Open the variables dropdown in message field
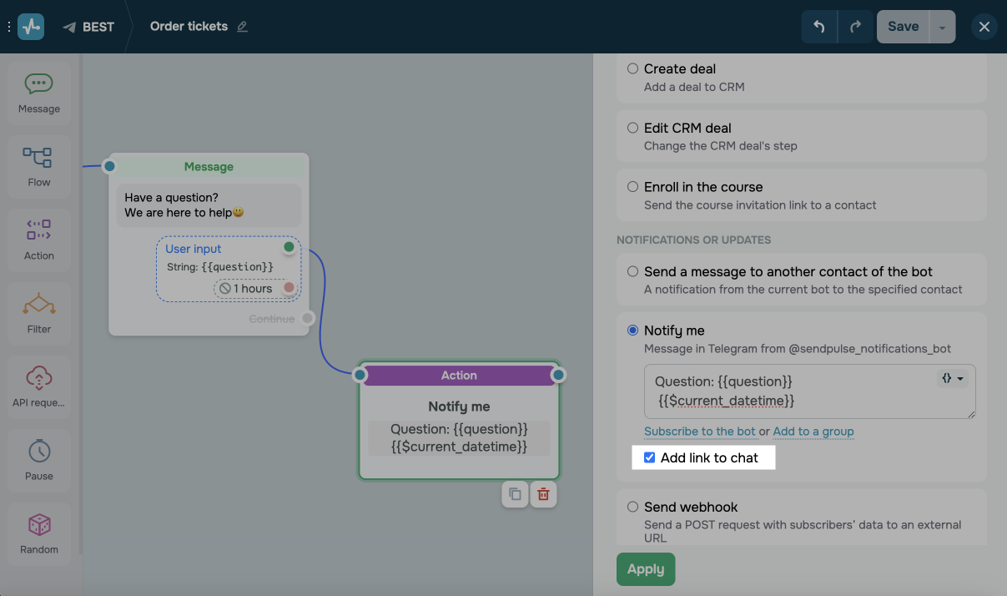Viewport: 1007px width, 596px height. click(953, 378)
